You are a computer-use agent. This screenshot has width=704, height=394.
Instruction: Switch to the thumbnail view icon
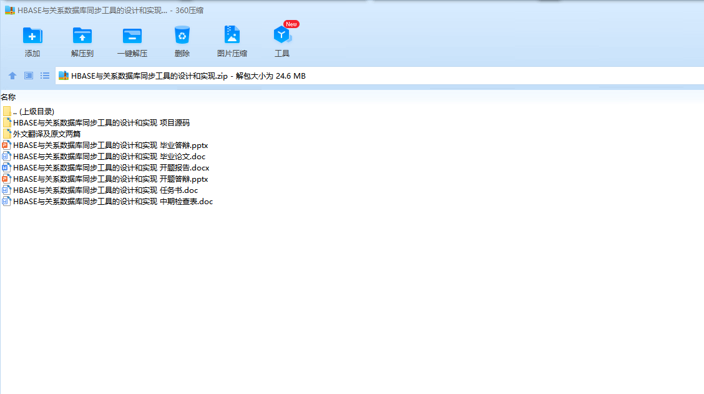pos(29,76)
